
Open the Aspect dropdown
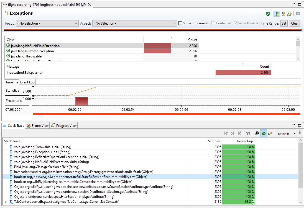point(134,23)
